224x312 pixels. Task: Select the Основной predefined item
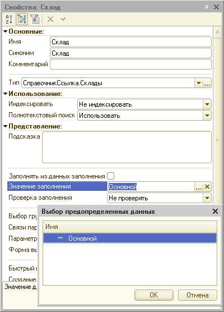[130, 238]
